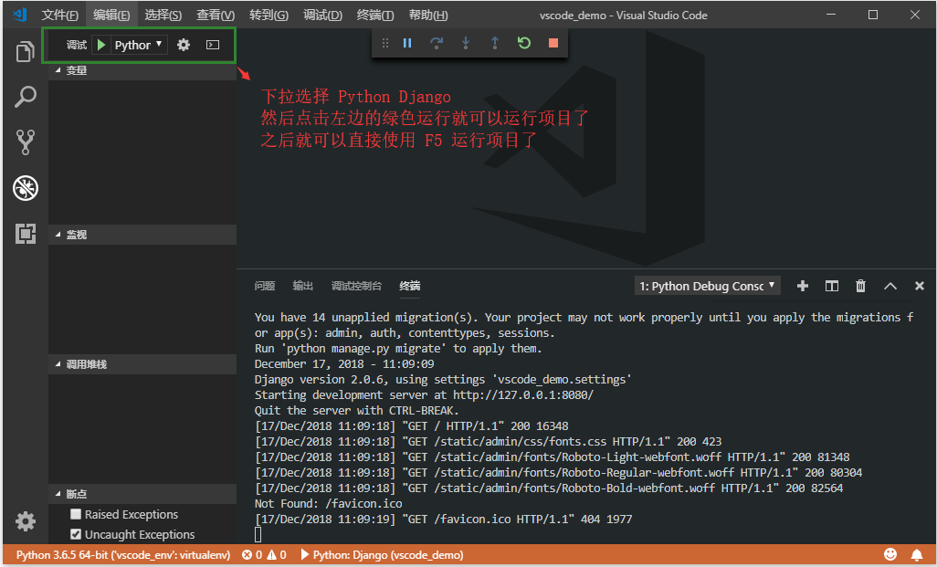The width and height of the screenshot is (937, 567).
Task: Click the green Start Debugging arrow
Action: [101, 45]
